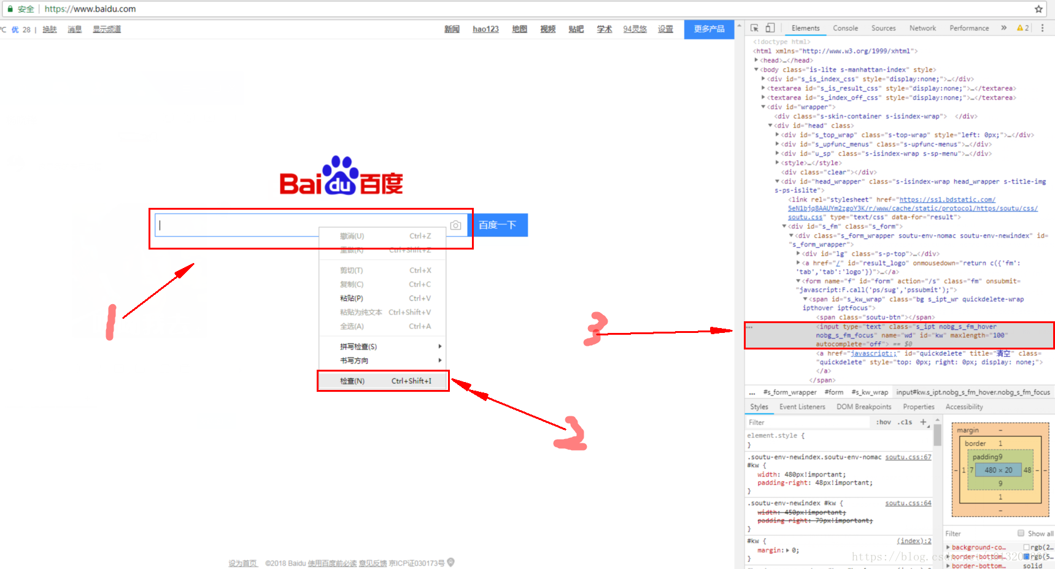Select the Styles tab
This screenshot has height=569, width=1055.
(x=759, y=407)
